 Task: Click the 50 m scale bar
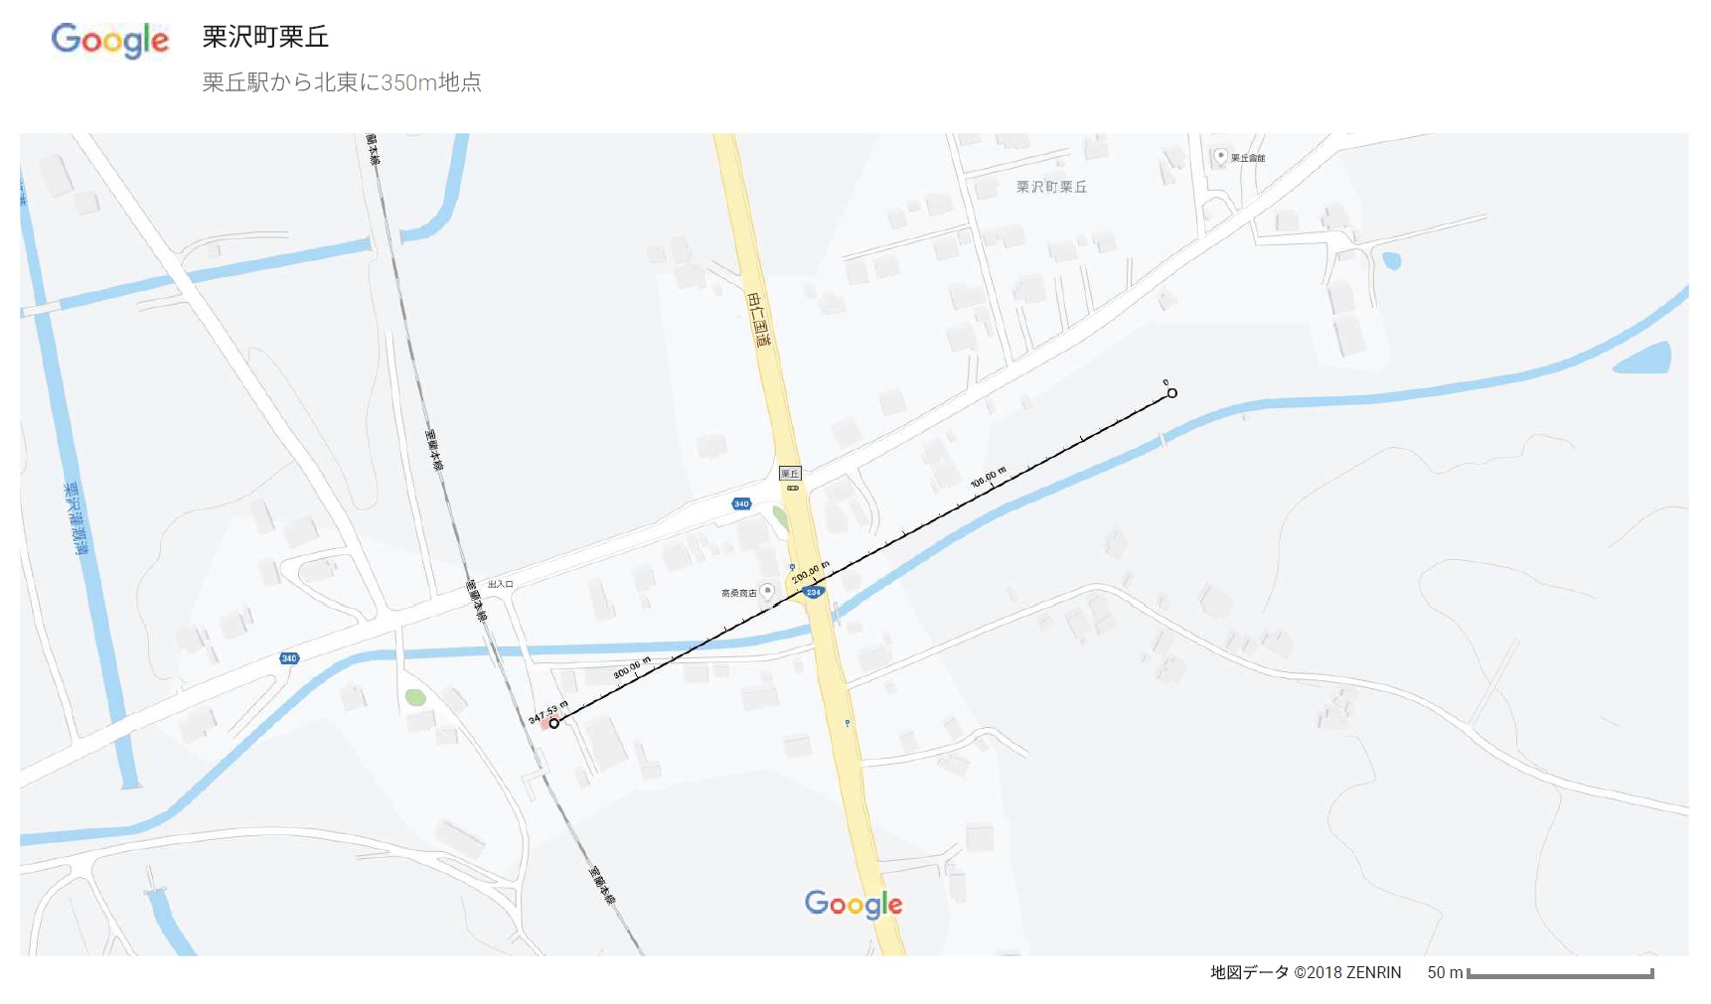click(x=1560, y=974)
